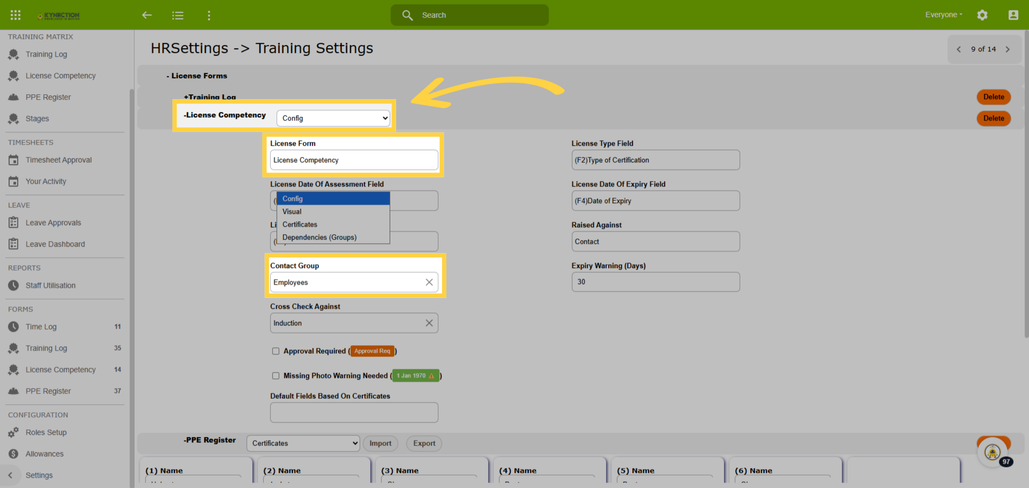Open License Competency under Training Matrix
Screen dimensions: 1029x488
(60, 76)
